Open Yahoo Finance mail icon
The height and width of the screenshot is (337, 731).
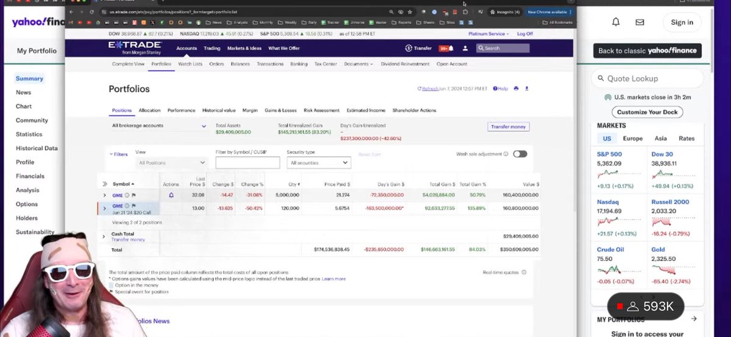(x=640, y=22)
